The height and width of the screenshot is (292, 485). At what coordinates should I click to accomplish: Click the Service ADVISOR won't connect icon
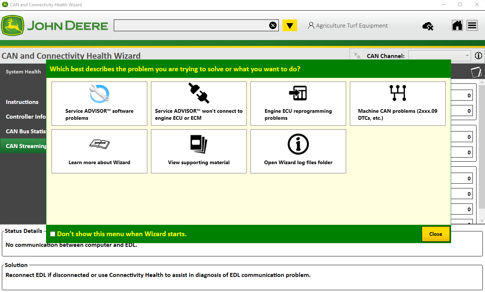tap(198, 94)
